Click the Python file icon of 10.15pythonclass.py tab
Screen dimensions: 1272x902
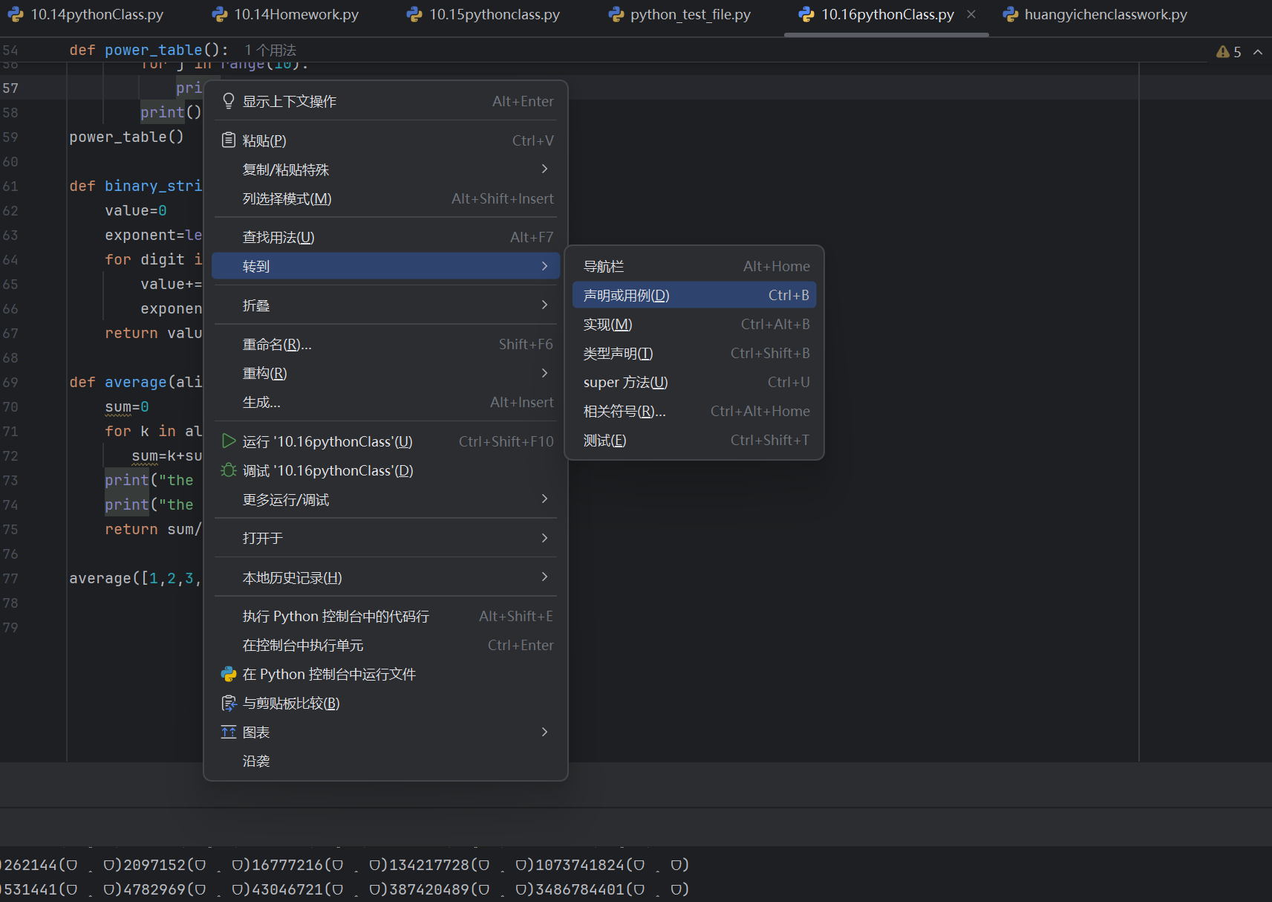click(x=414, y=14)
